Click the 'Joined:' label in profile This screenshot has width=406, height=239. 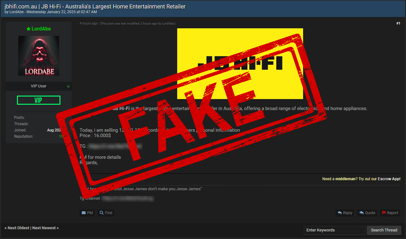20,130
